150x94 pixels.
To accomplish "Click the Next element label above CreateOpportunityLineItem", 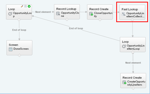I will click(133, 63).
